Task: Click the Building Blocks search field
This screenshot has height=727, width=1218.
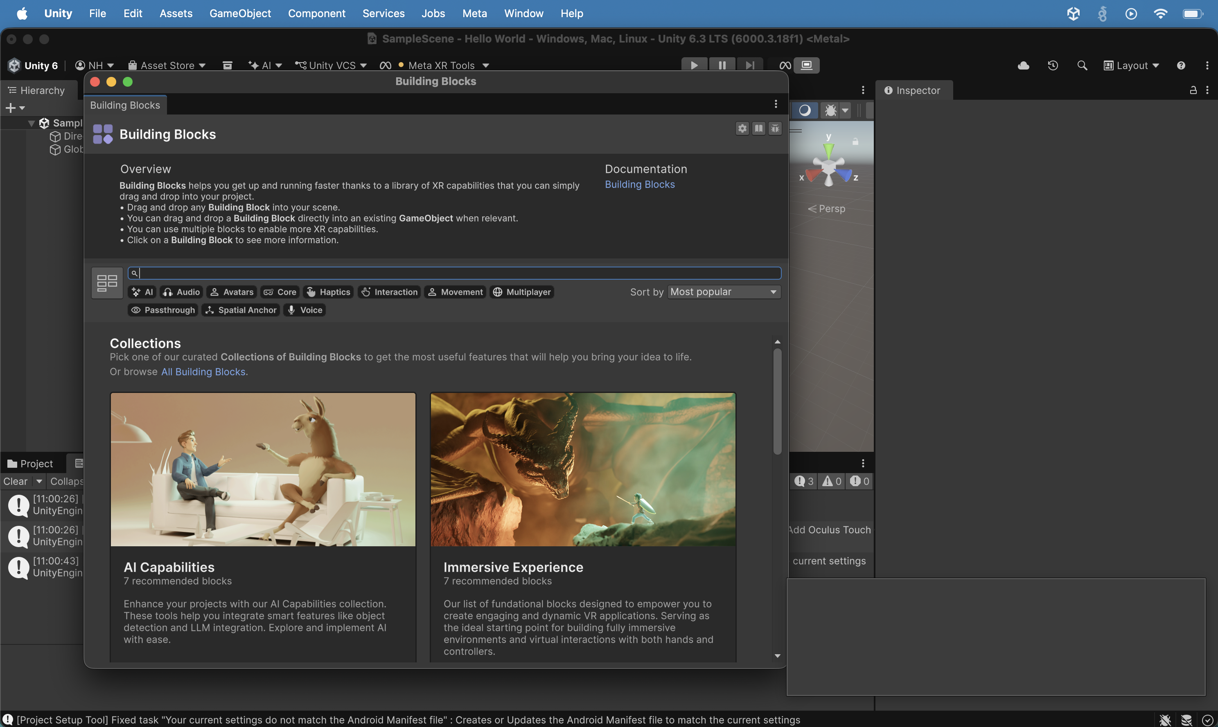Action: [x=455, y=273]
